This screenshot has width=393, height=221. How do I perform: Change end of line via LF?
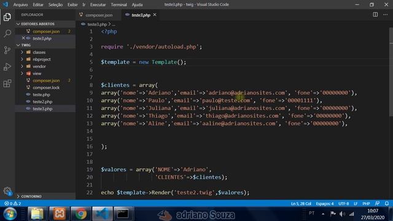click(356, 203)
